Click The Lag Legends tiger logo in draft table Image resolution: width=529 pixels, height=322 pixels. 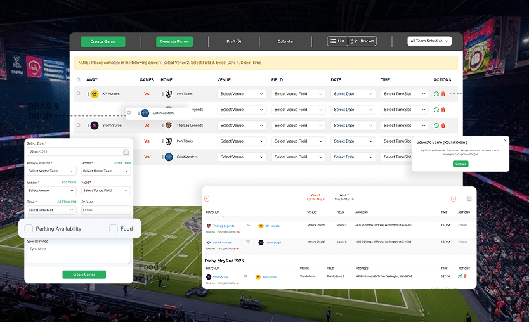(169, 126)
